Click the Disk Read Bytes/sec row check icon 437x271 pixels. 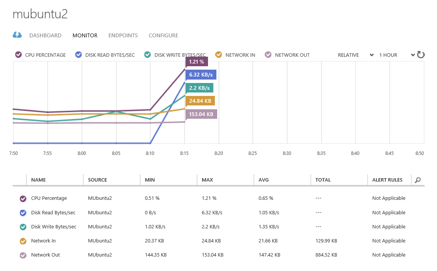click(x=23, y=213)
